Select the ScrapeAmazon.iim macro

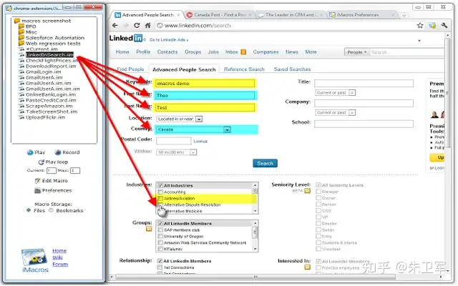click(x=49, y=107)
